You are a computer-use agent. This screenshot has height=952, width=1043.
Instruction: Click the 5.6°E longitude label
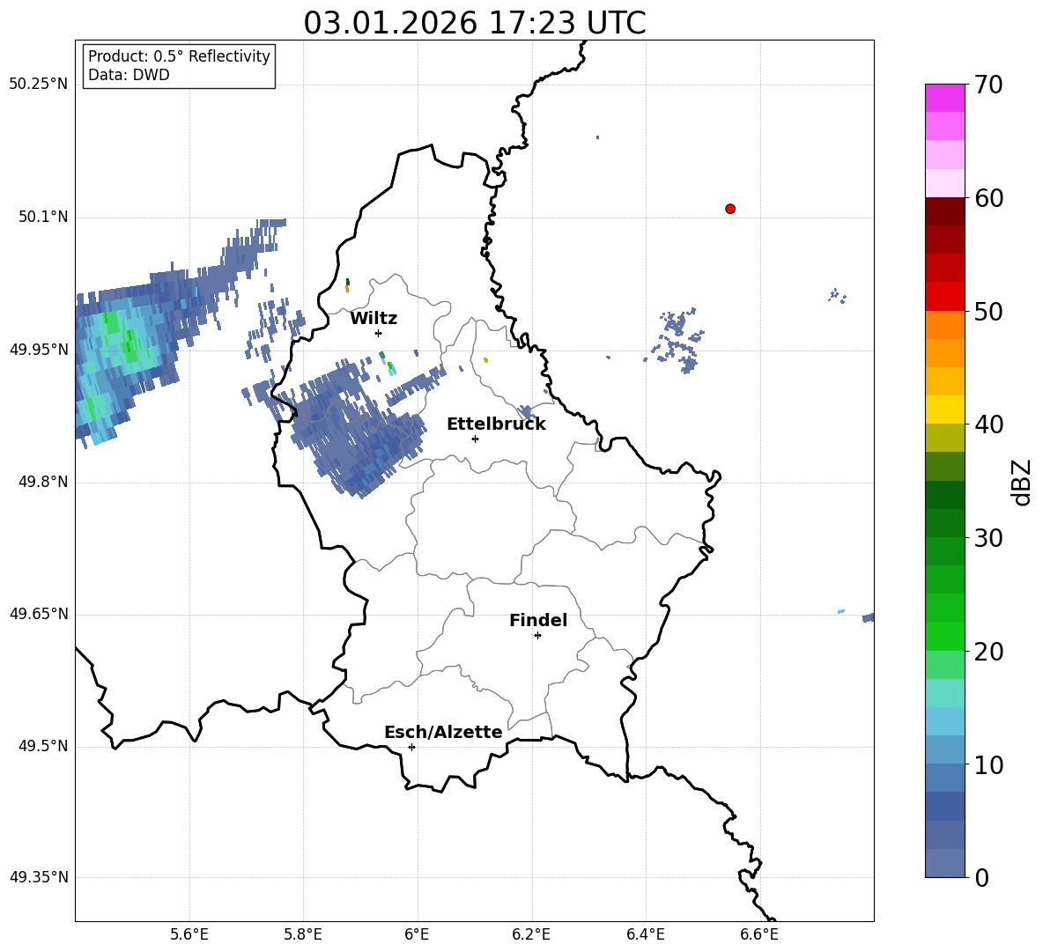tap(189, 934)
